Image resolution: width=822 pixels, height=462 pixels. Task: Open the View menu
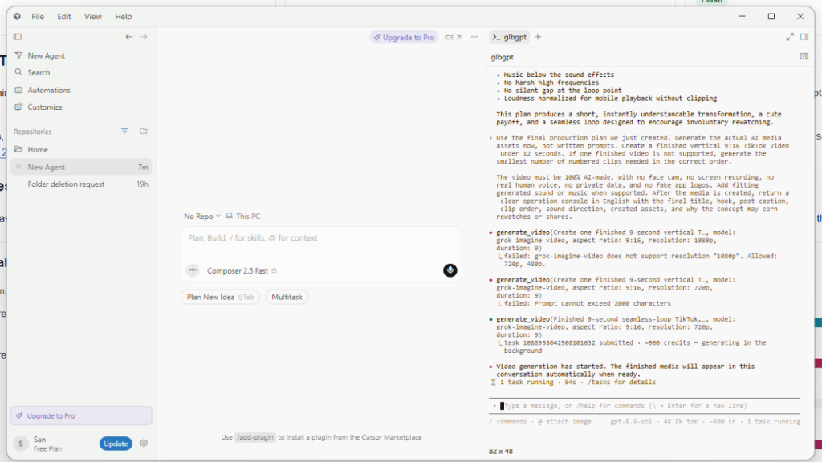pos(93,17)
